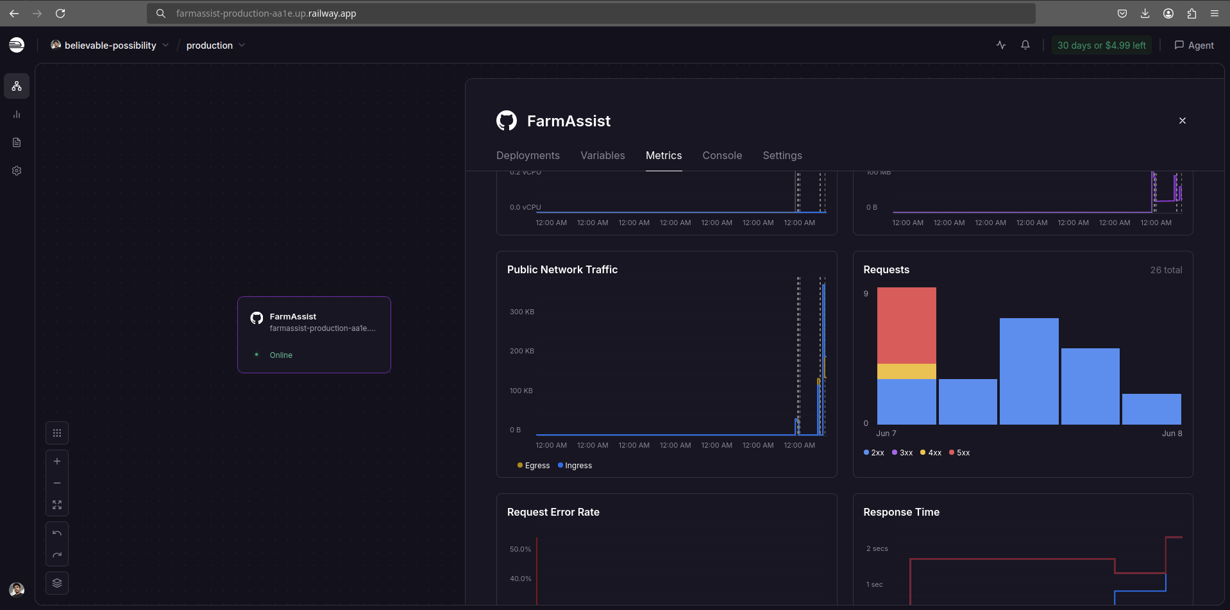Open the browser extensions icon
The image size is (1230, 610).
click(1192, 13)
